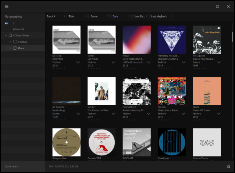Expand the Music folder tree node
This screenshot has width=235, height=173.
(x=10, y=48)
